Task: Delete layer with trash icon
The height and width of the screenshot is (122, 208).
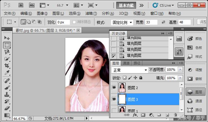Action: (175, 115)
